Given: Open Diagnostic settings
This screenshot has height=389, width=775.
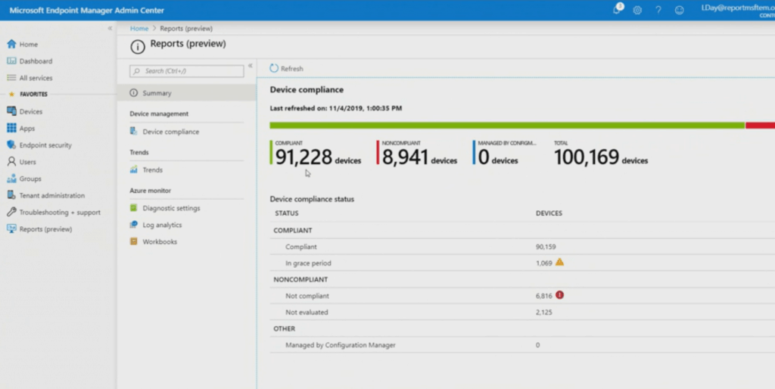Looking at the screenshot, I should coord(171,208).
